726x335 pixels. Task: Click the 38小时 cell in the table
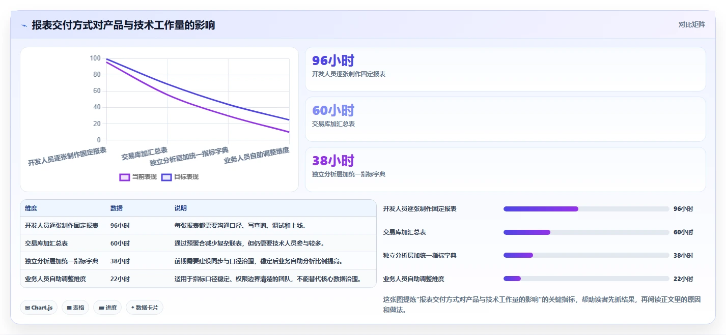tap(120, 261)
